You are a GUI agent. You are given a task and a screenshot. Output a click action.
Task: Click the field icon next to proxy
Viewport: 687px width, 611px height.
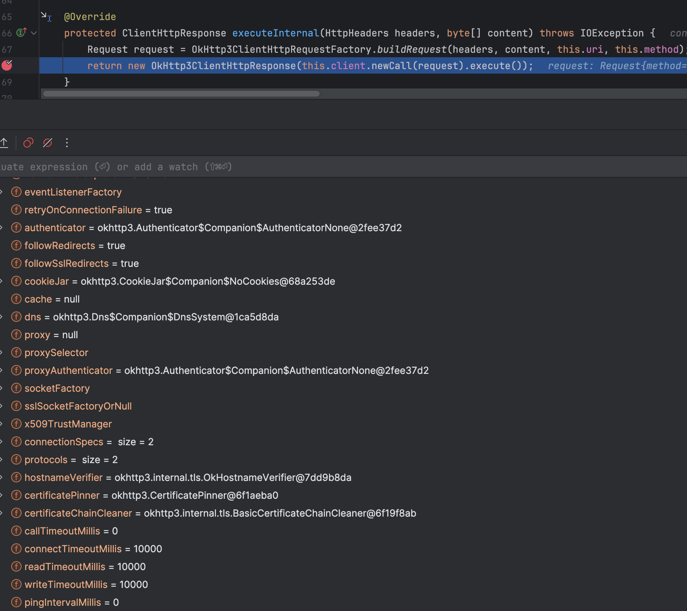16,335
